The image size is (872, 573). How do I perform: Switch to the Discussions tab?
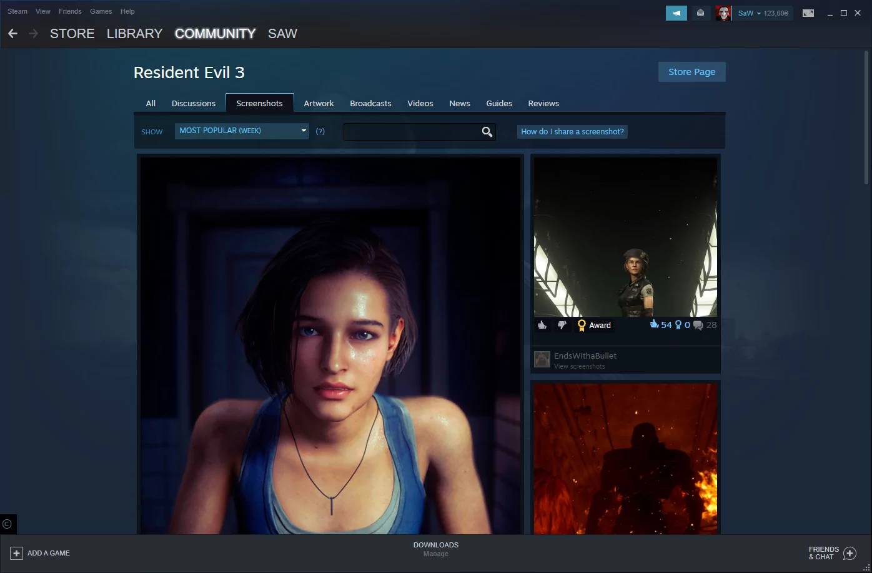coord(194,103)
